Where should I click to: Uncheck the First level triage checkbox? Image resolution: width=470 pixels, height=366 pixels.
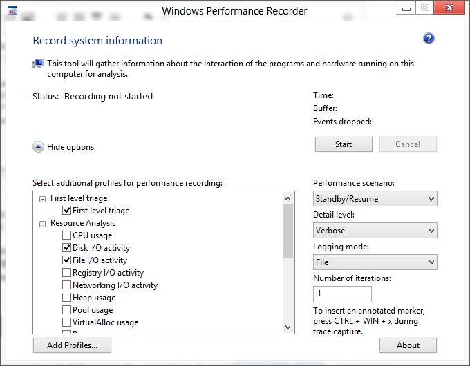tap(66, 211)
